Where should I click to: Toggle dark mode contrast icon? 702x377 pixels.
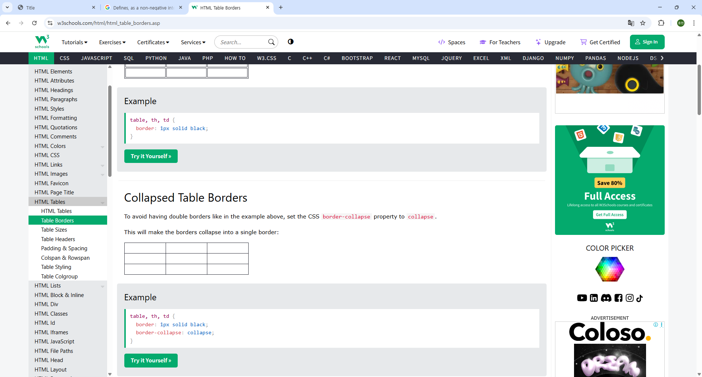tap(291, 42)
